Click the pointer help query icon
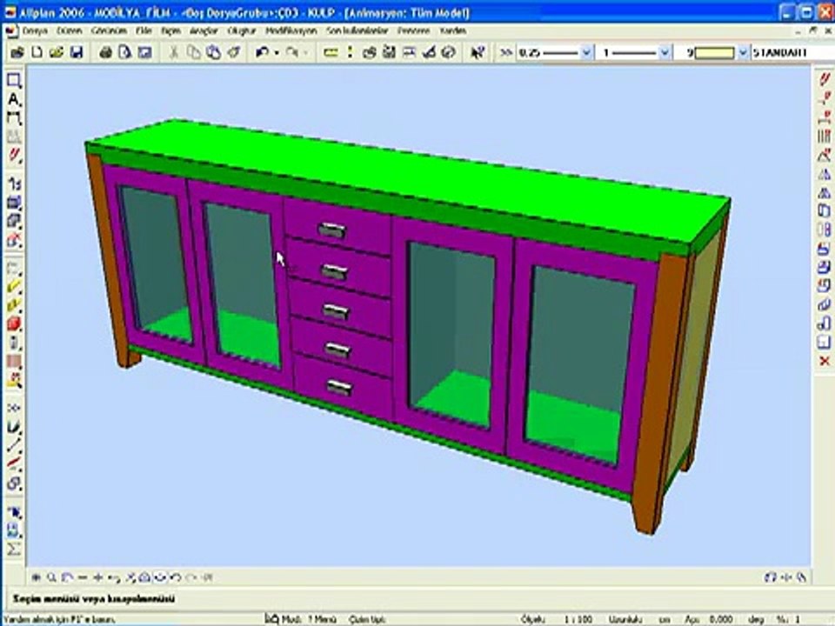Image resolution: width=835 pixels, height=626 pixels. [478, 52]
